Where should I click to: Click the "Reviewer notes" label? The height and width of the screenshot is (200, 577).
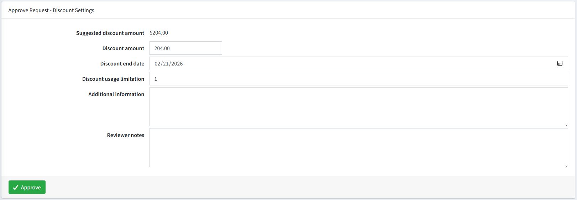[x=125, y=135]
